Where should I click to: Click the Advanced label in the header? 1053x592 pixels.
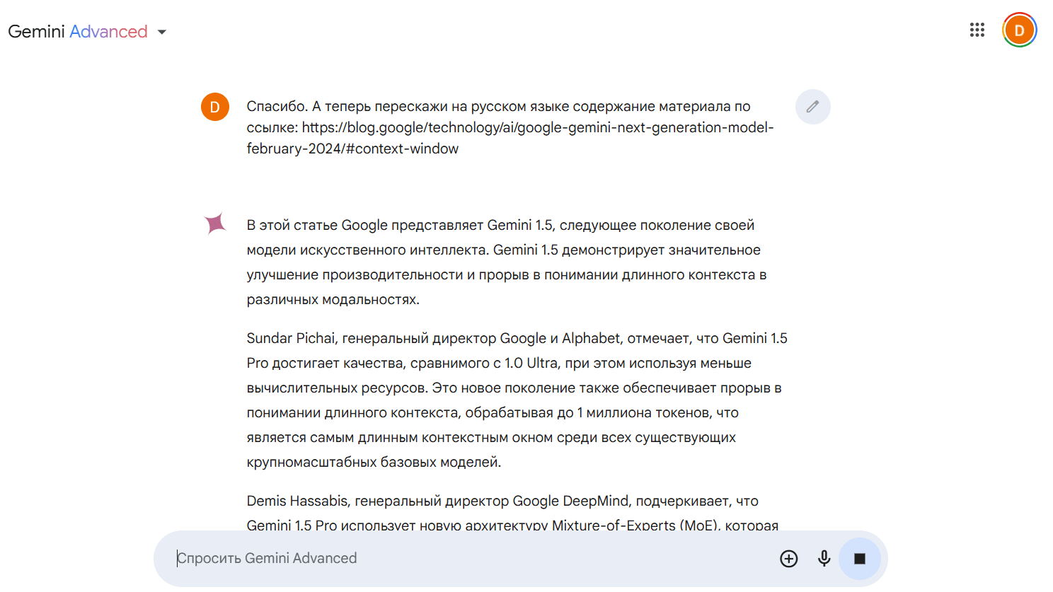point(108,32)
